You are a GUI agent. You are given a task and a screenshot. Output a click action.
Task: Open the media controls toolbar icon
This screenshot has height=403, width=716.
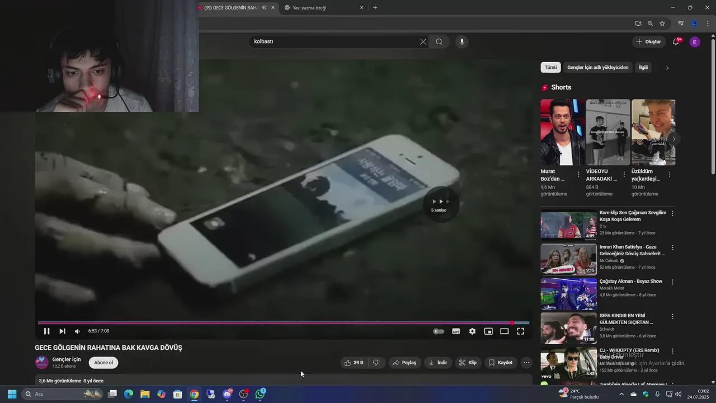coord(681,24)
